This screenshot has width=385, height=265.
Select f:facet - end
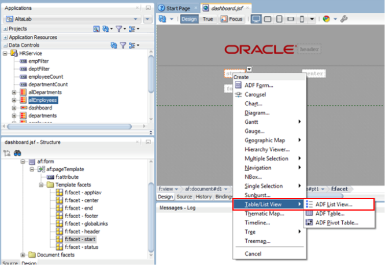click(x=79, y=208)
